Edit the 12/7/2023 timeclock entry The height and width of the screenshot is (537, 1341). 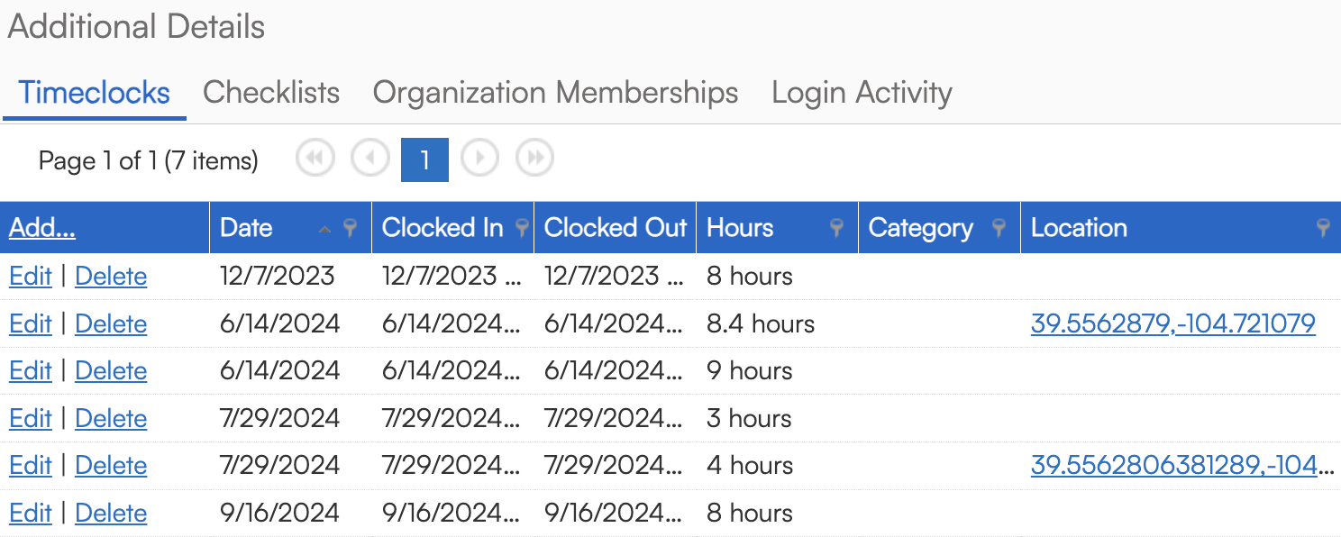(31, 277)
